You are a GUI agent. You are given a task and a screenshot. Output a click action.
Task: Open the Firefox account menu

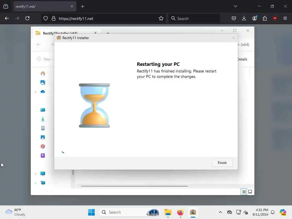tap(254, 19)
